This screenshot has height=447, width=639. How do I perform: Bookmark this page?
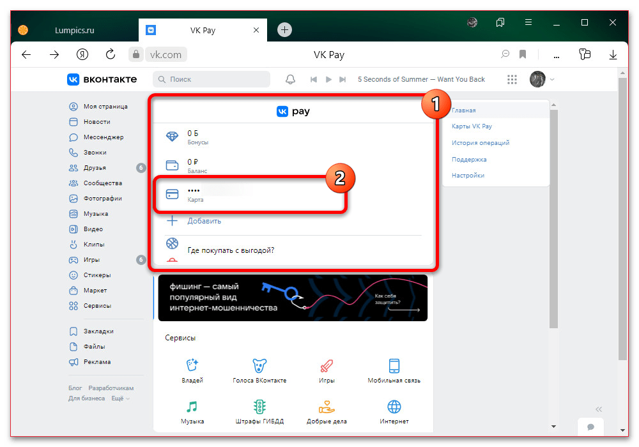(x=523, y=54)
